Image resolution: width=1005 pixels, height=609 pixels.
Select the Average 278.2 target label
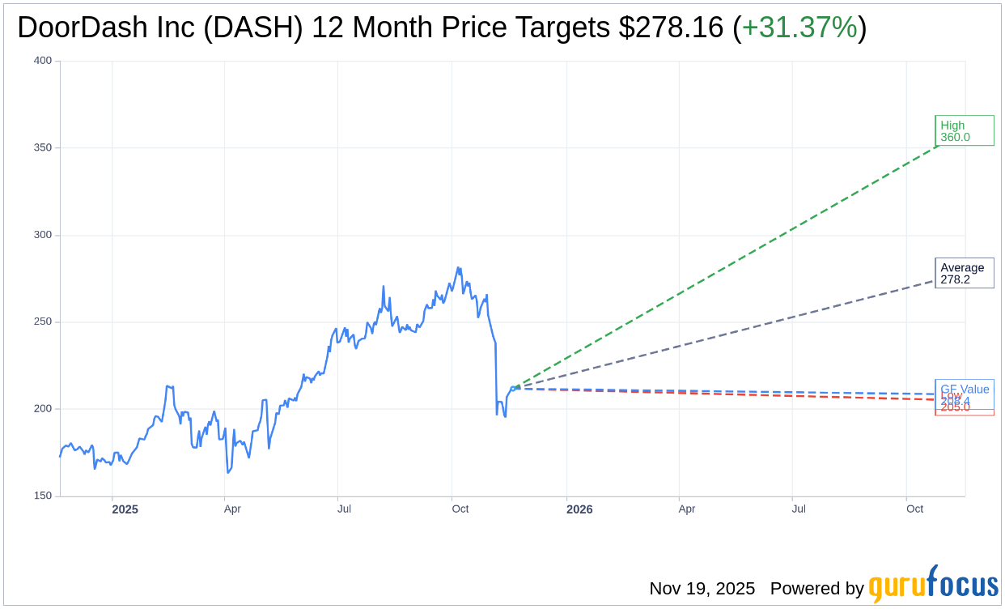coord(964,273)
